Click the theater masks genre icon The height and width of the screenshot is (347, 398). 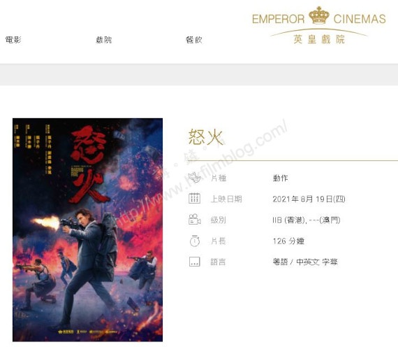click(x=194, y=177)
